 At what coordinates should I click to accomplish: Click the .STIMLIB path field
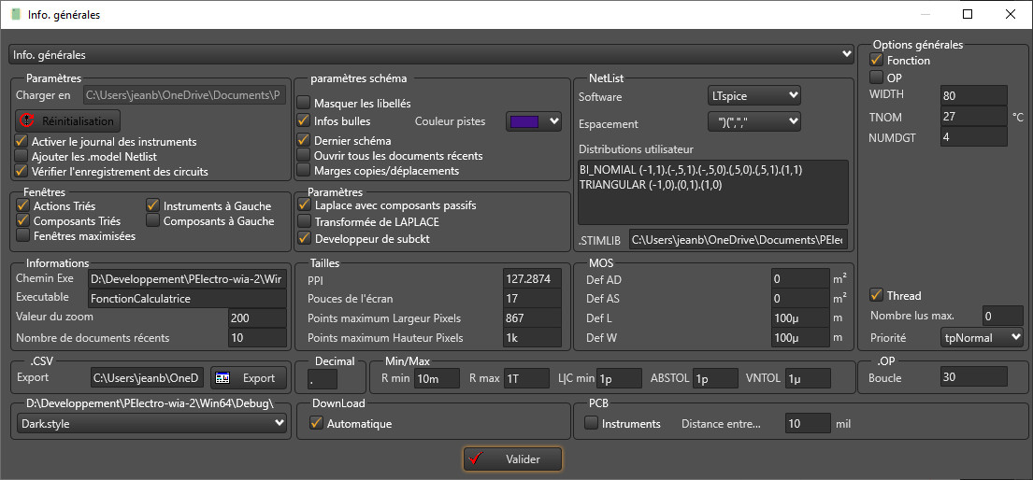(x=738, y=240)
